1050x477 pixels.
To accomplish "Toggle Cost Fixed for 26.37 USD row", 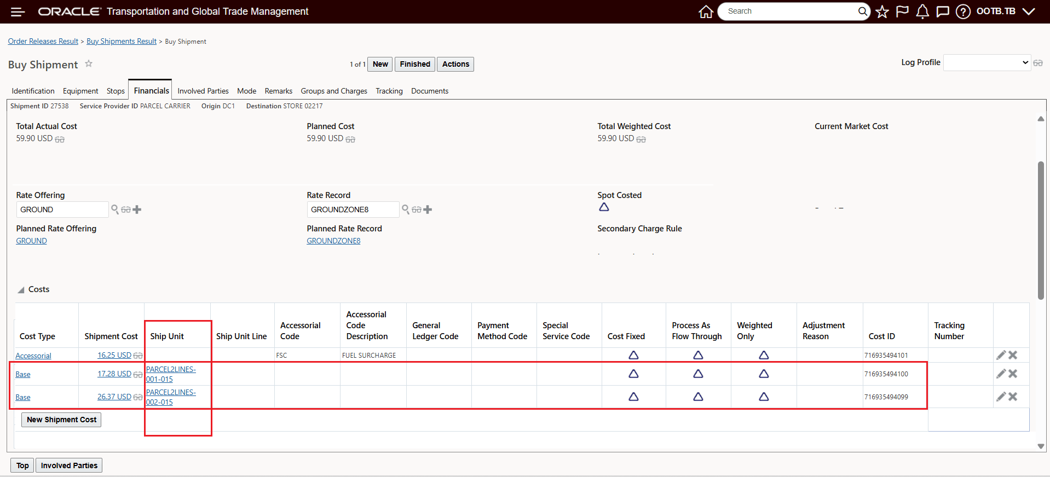I will click(x=633, y=397).
